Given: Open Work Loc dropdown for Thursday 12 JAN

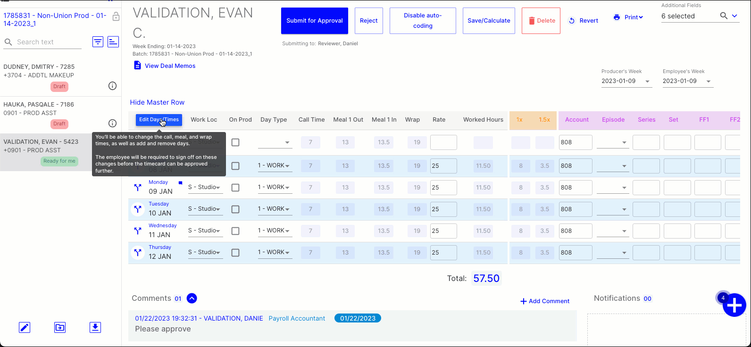Looking at the screenshot, I should (205, 252).
